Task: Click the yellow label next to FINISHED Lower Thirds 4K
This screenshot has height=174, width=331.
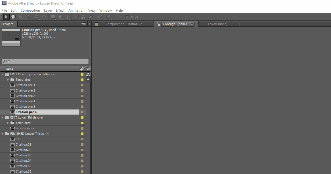Action: pyautogui.click(x=82, y=134)
